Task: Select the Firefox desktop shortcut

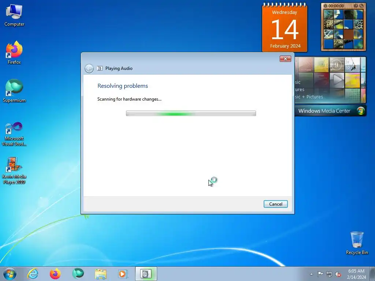Action: point(14,53)
